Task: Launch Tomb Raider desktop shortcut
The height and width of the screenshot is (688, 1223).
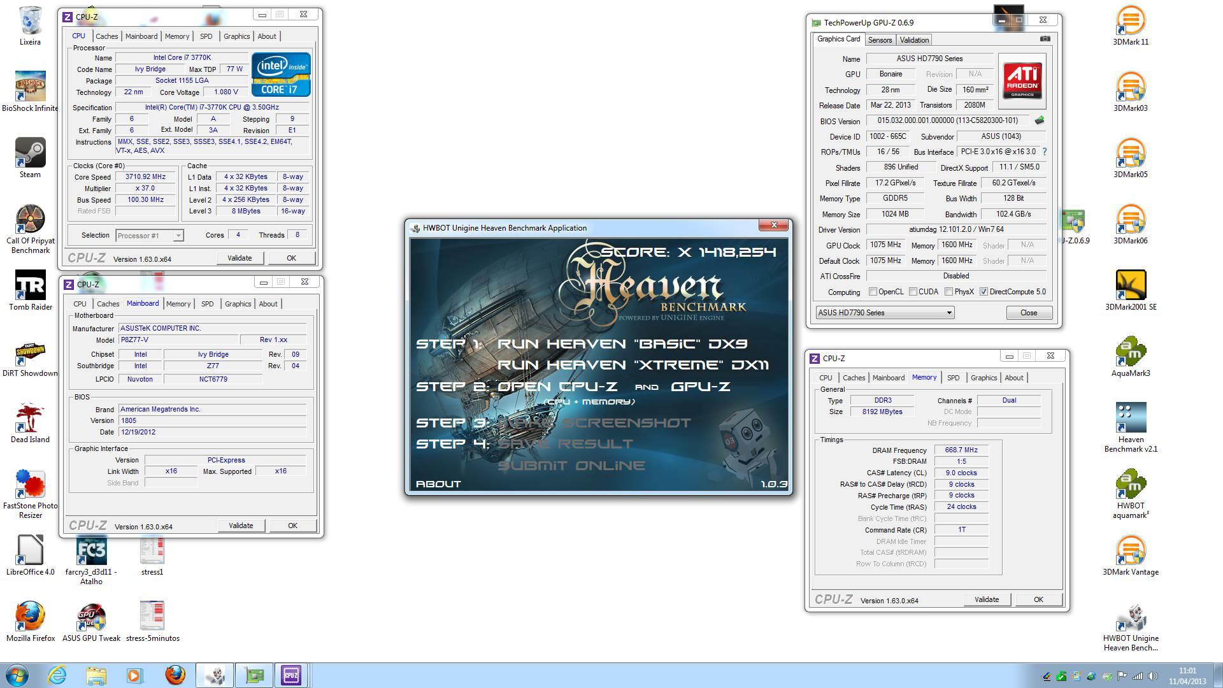Action: pos(30,290)
